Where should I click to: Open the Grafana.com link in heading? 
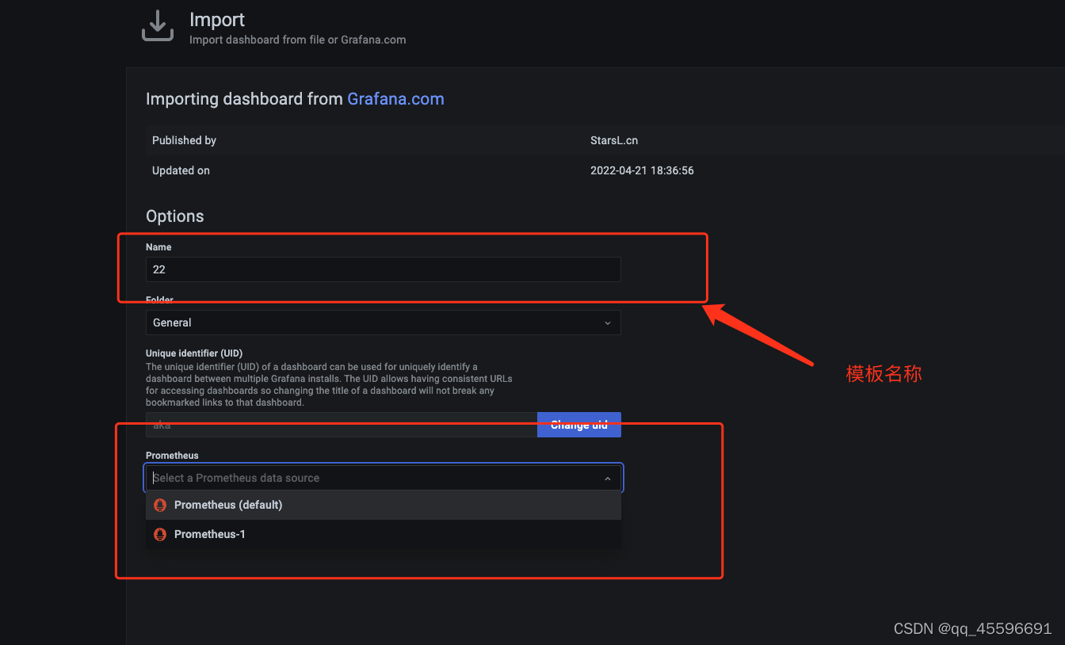(x=395, y=99)
